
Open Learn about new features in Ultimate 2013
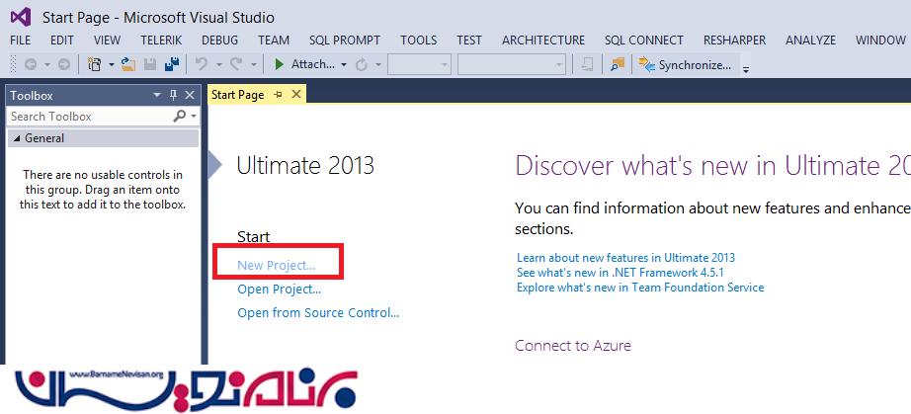(625, 257)
